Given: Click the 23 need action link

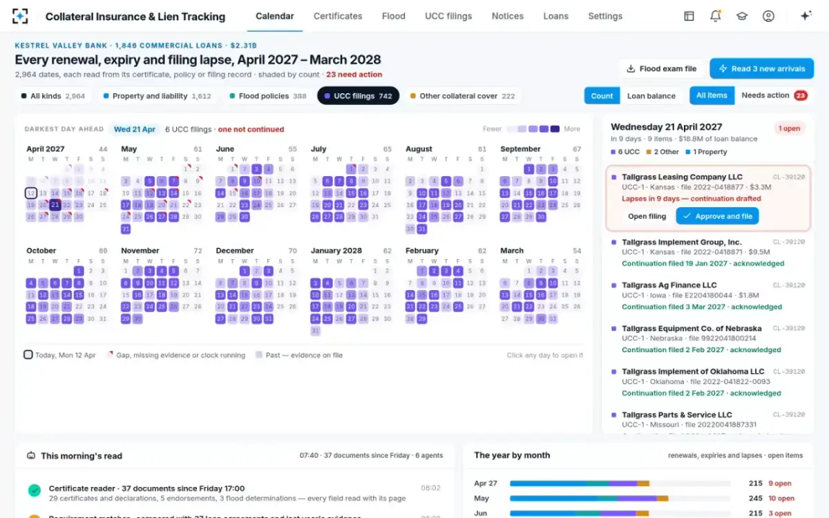Looking at the screenshot, I should click(354, 75).
